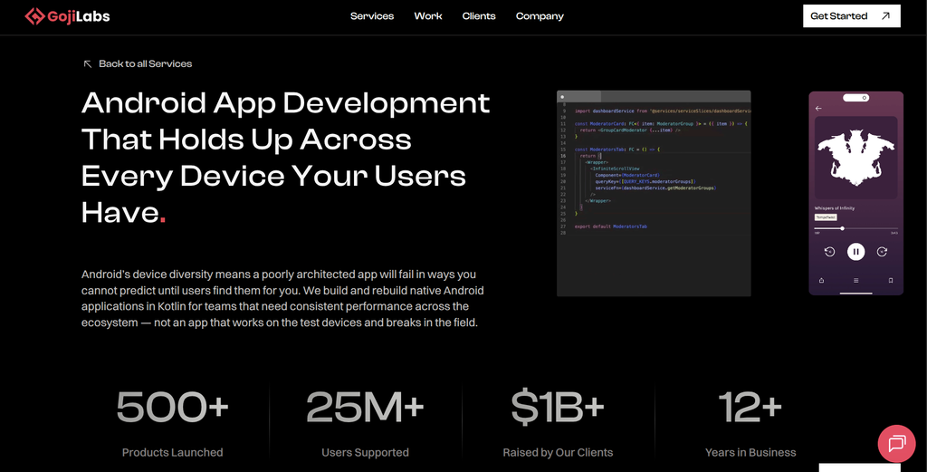
Task: Tap the skip-forward icon in phone mockup
Action: point(882,252)
